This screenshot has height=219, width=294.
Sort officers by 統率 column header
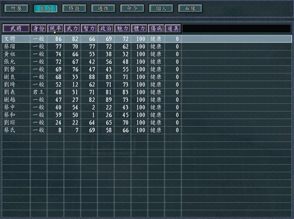[x=55, y=28]
